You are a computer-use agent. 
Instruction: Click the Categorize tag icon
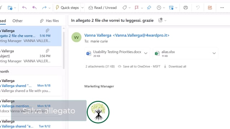tap(125, 8)
